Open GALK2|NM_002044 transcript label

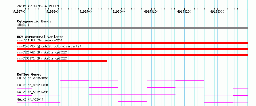(30, 99)
